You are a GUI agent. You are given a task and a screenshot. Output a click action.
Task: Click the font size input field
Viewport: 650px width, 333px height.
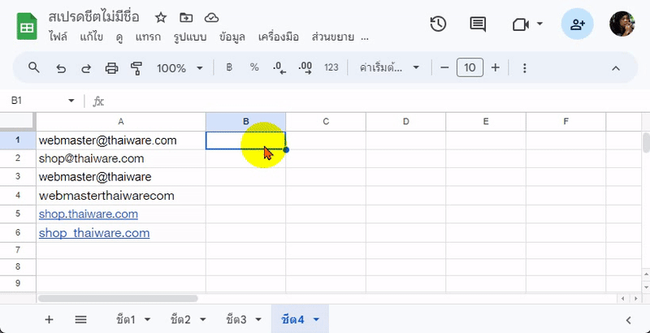pos(470,68)
